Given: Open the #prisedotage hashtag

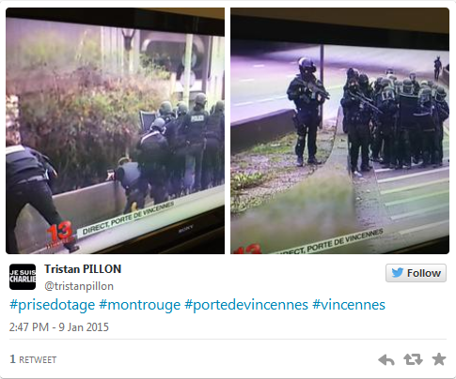Looking at the screenshot, I should point(52,305).
